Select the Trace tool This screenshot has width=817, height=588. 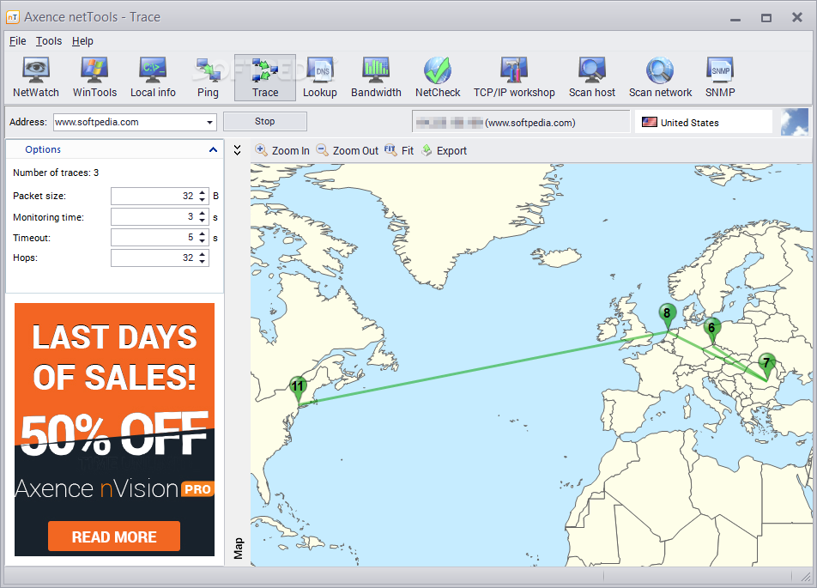coord(265,77)
